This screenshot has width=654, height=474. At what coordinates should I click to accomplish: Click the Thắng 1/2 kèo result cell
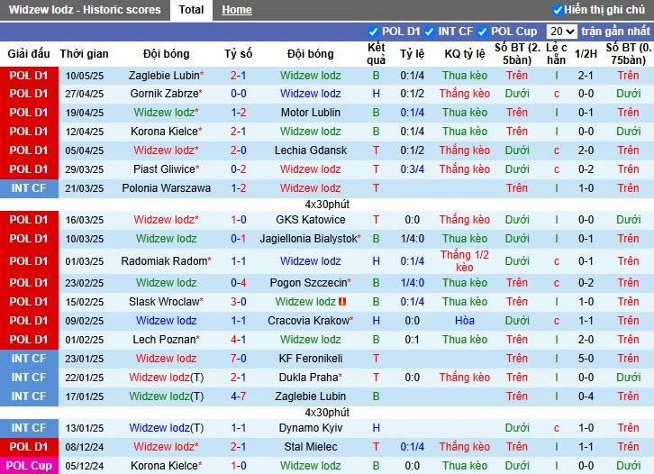pyautogui.click(x=464, y=260)
